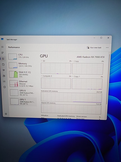This screenshot has height=162, width=121.
Task: Select the Performance page icon
Action: coord(3,59)
